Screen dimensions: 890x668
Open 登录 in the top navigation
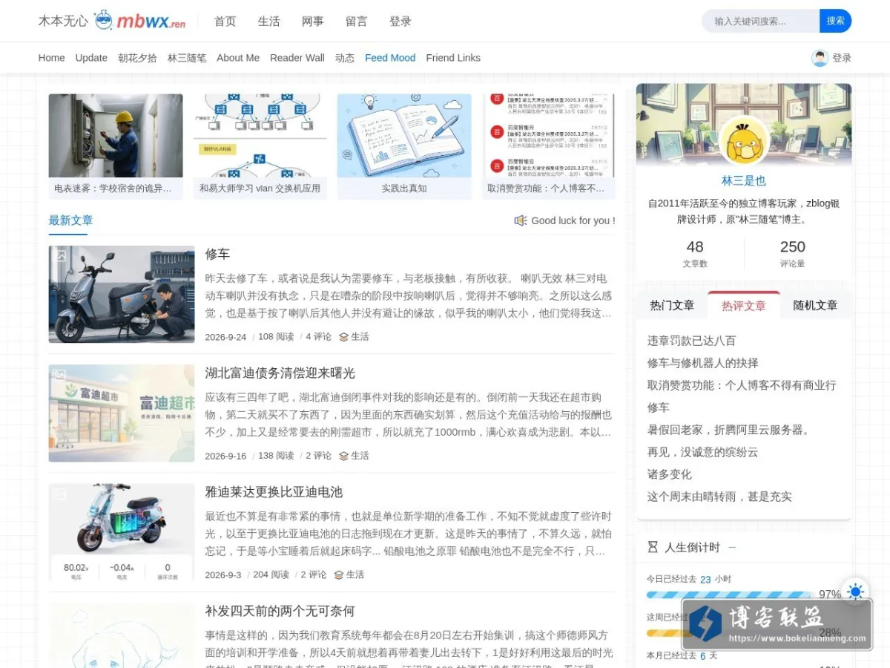[400, 22]
